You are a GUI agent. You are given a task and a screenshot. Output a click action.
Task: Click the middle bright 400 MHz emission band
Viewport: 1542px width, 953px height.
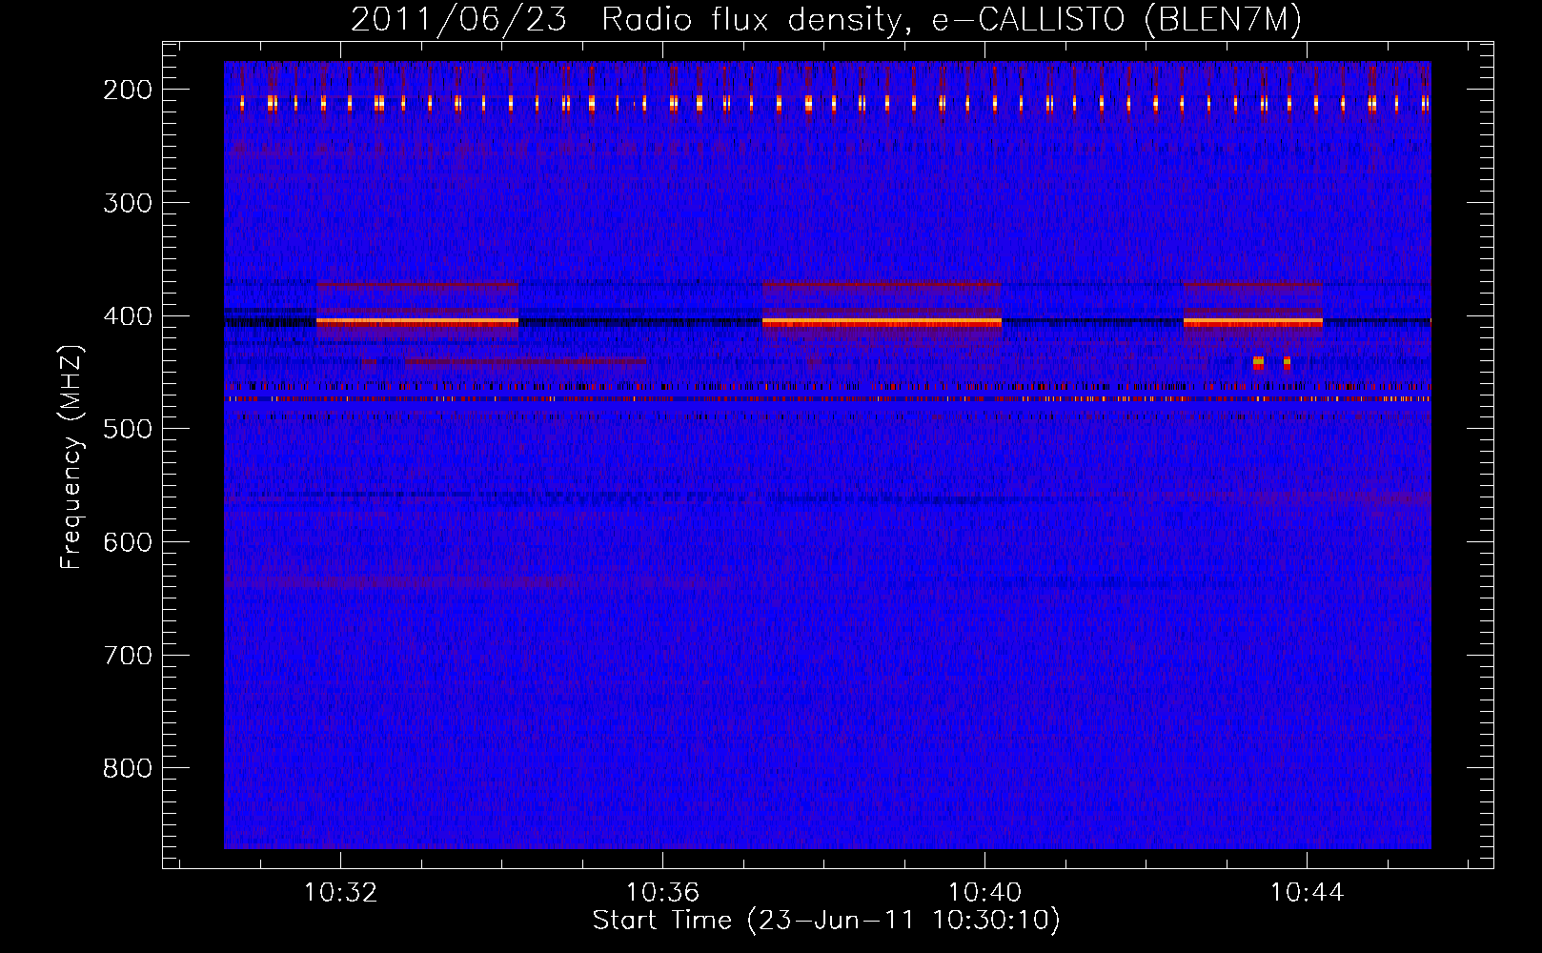(x=882, y=322)
